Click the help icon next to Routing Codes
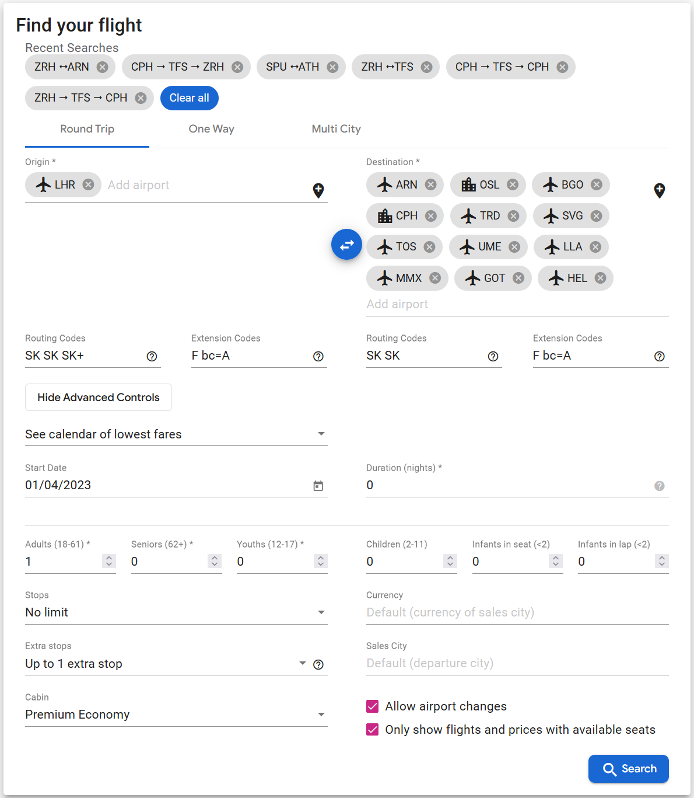Viewport: 694px width, 798px height. (152, 356)
